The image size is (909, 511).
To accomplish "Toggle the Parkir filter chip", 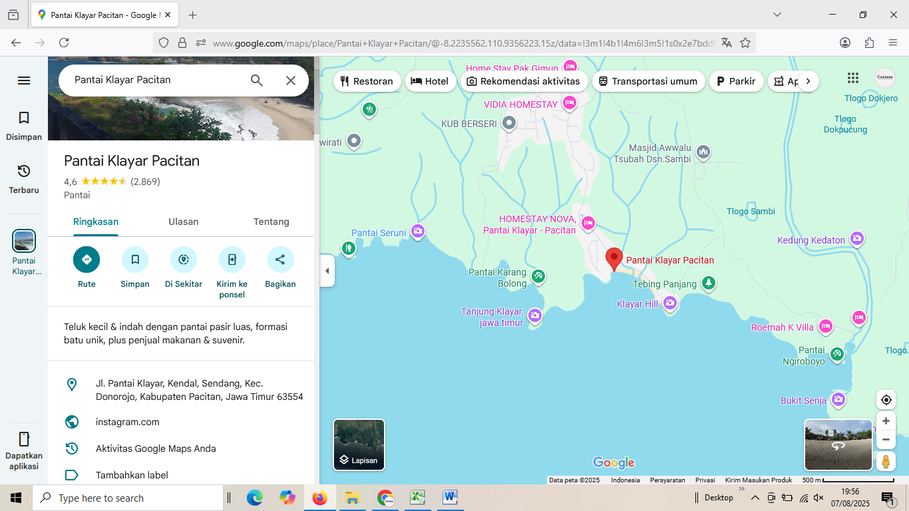I will [736, 81].
